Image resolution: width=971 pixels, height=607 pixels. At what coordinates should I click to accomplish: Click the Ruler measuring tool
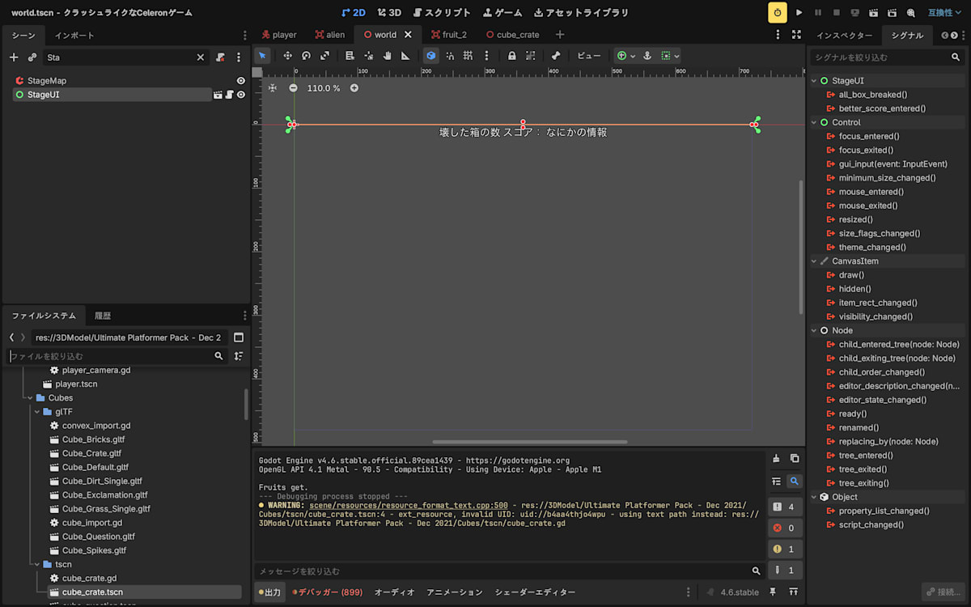click(x=405, y=56)
